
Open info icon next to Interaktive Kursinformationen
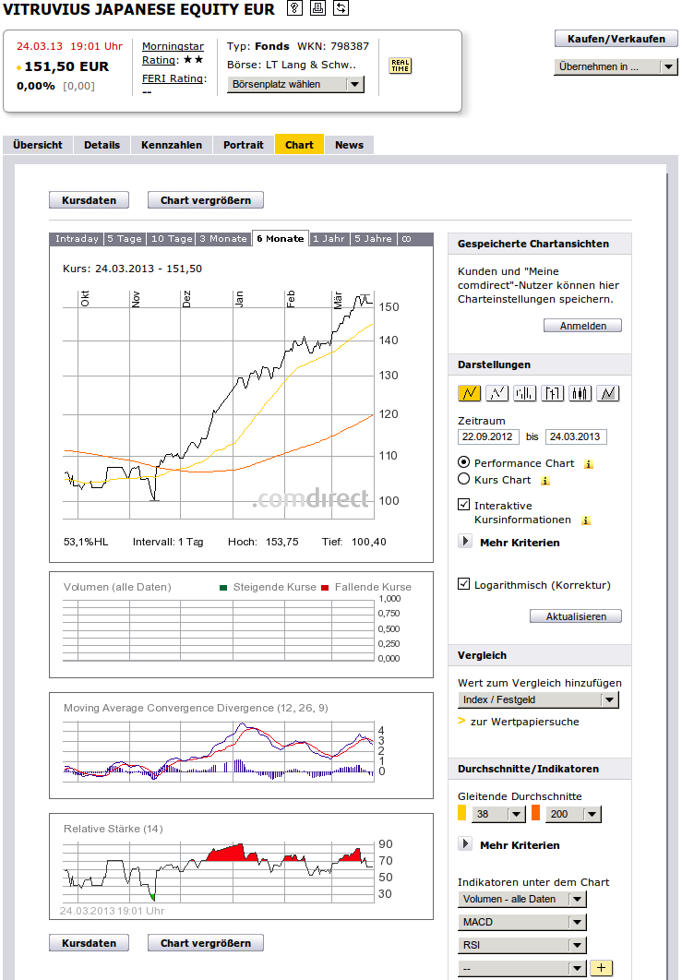click(x=586, y=520)
